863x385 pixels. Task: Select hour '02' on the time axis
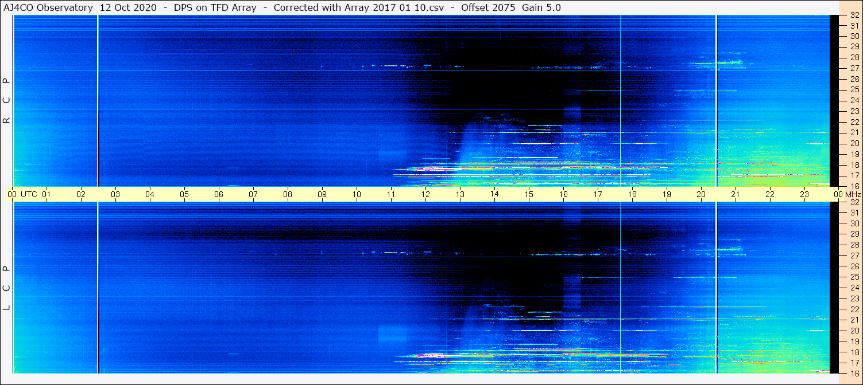[81, 194]
